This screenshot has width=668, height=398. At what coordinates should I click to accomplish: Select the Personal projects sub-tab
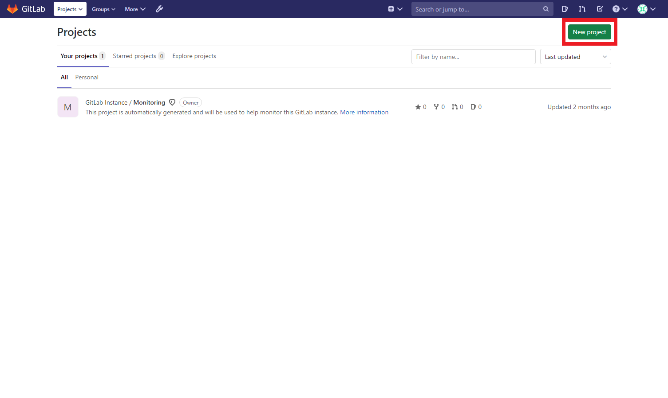pos(87,77)
